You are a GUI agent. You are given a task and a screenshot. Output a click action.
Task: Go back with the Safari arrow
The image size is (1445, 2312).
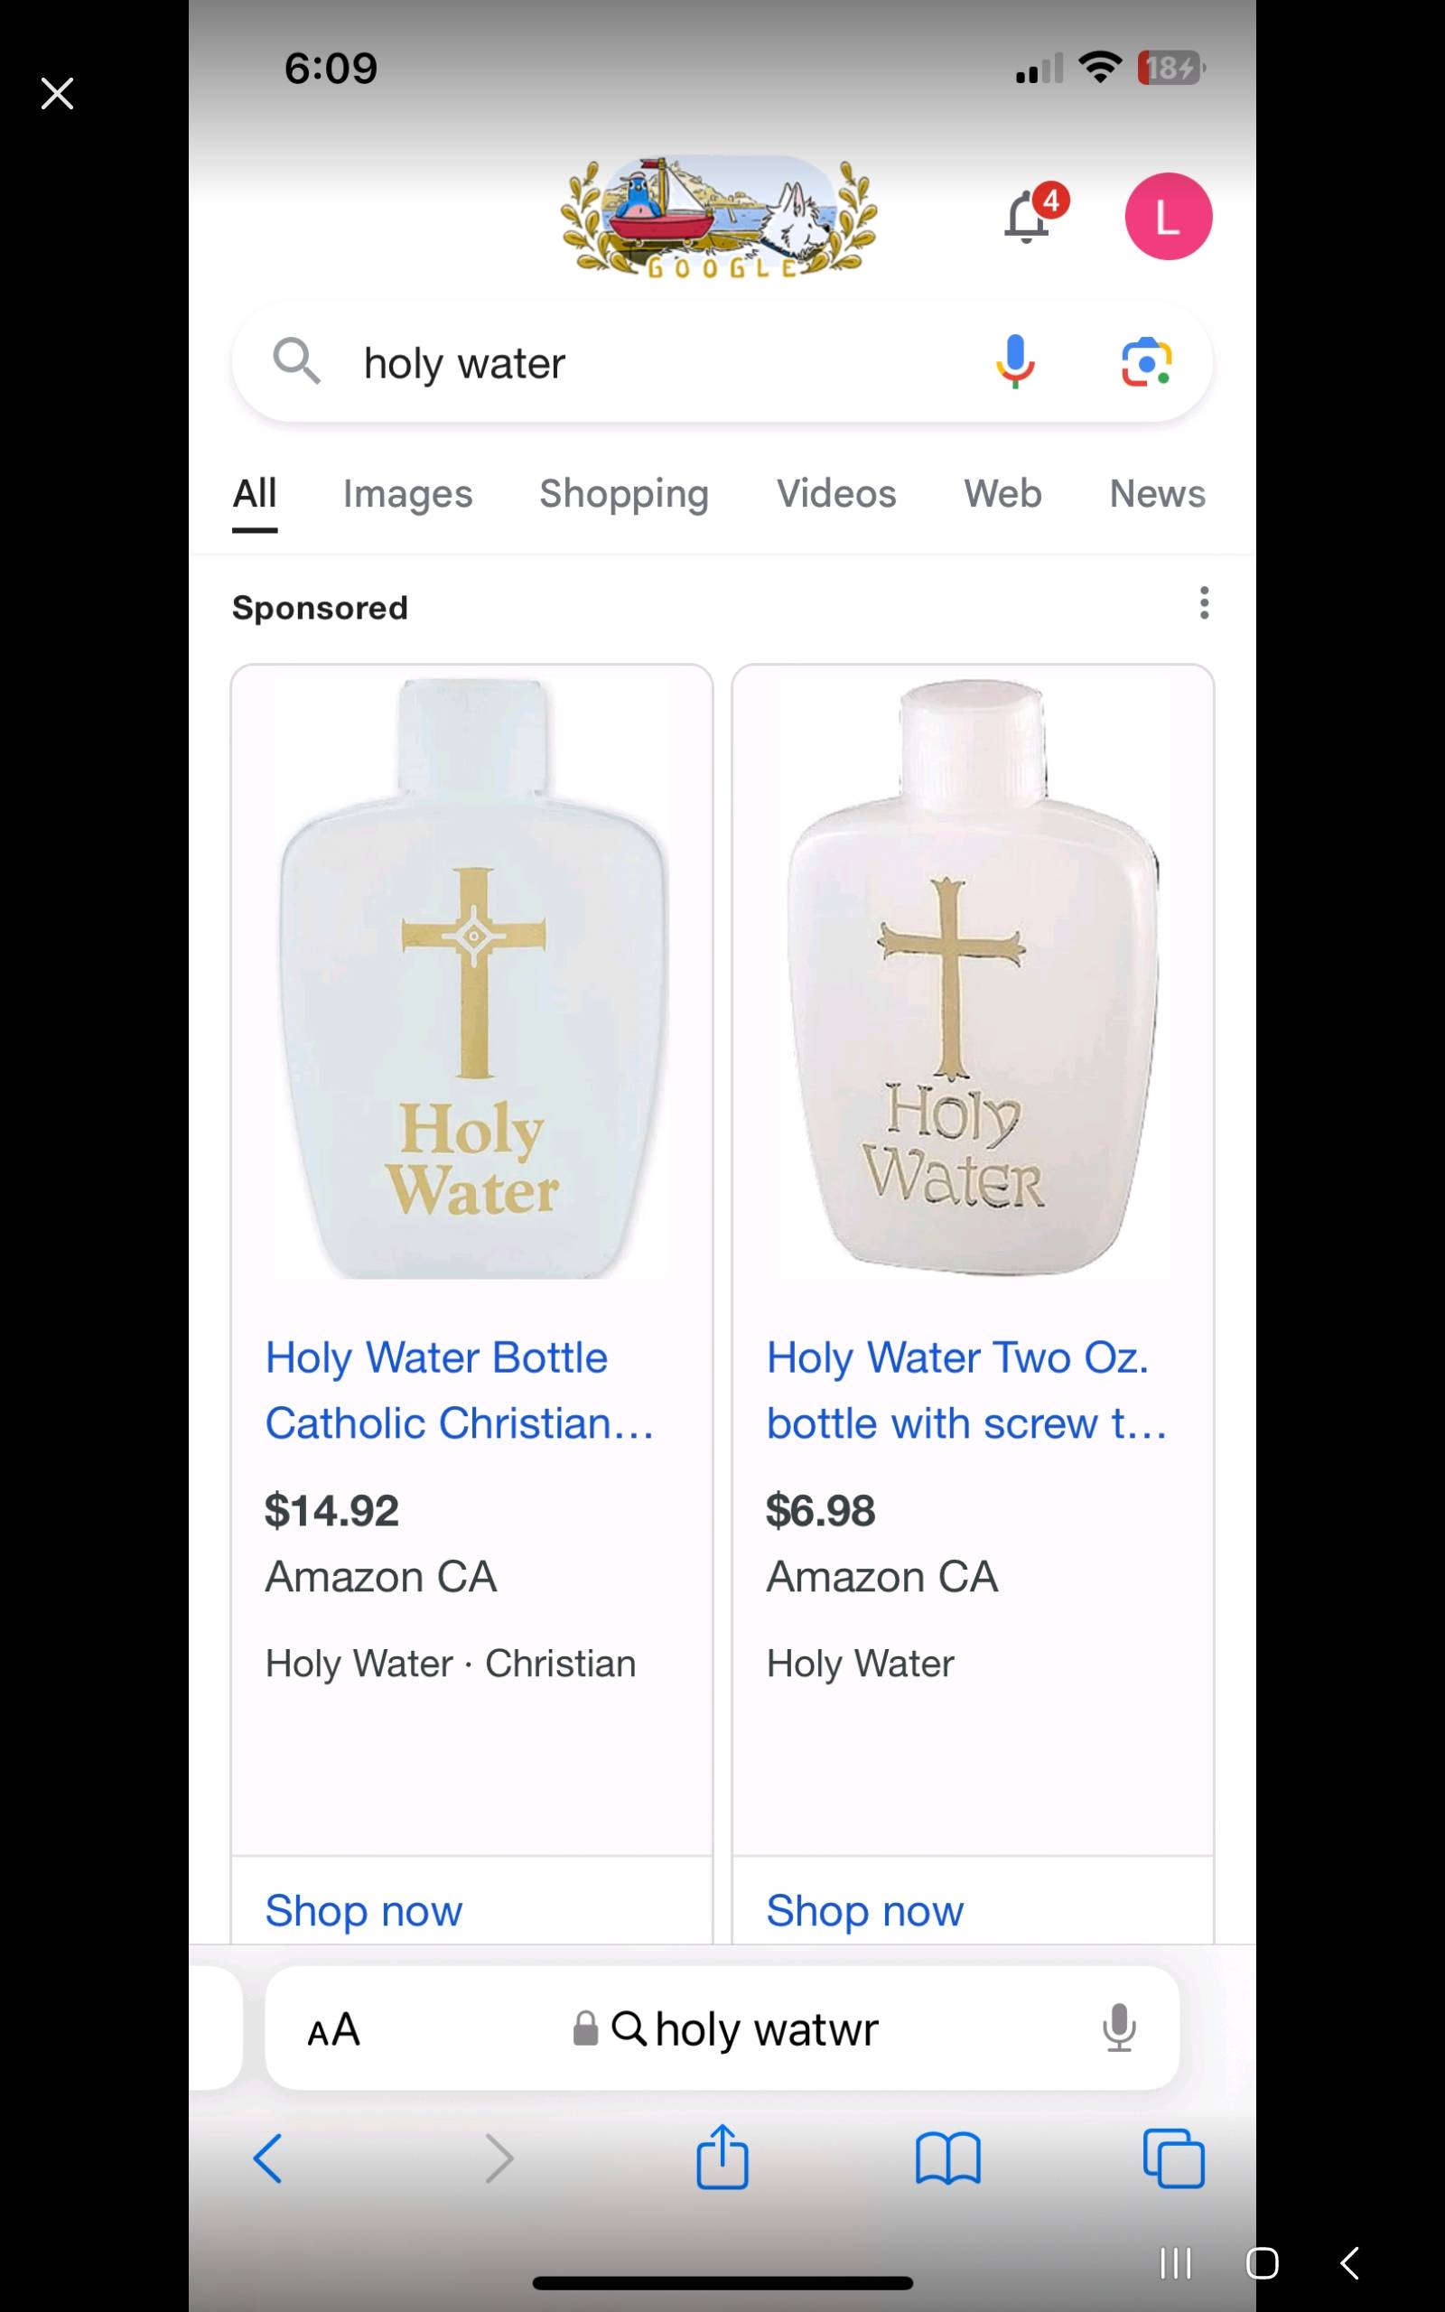pos(268,2158)
